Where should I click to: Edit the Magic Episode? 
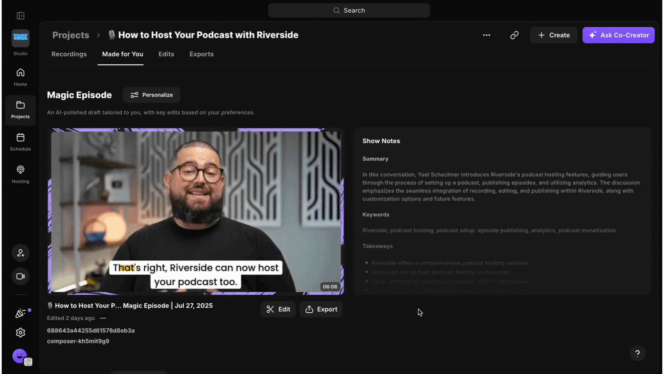point(278,309)
